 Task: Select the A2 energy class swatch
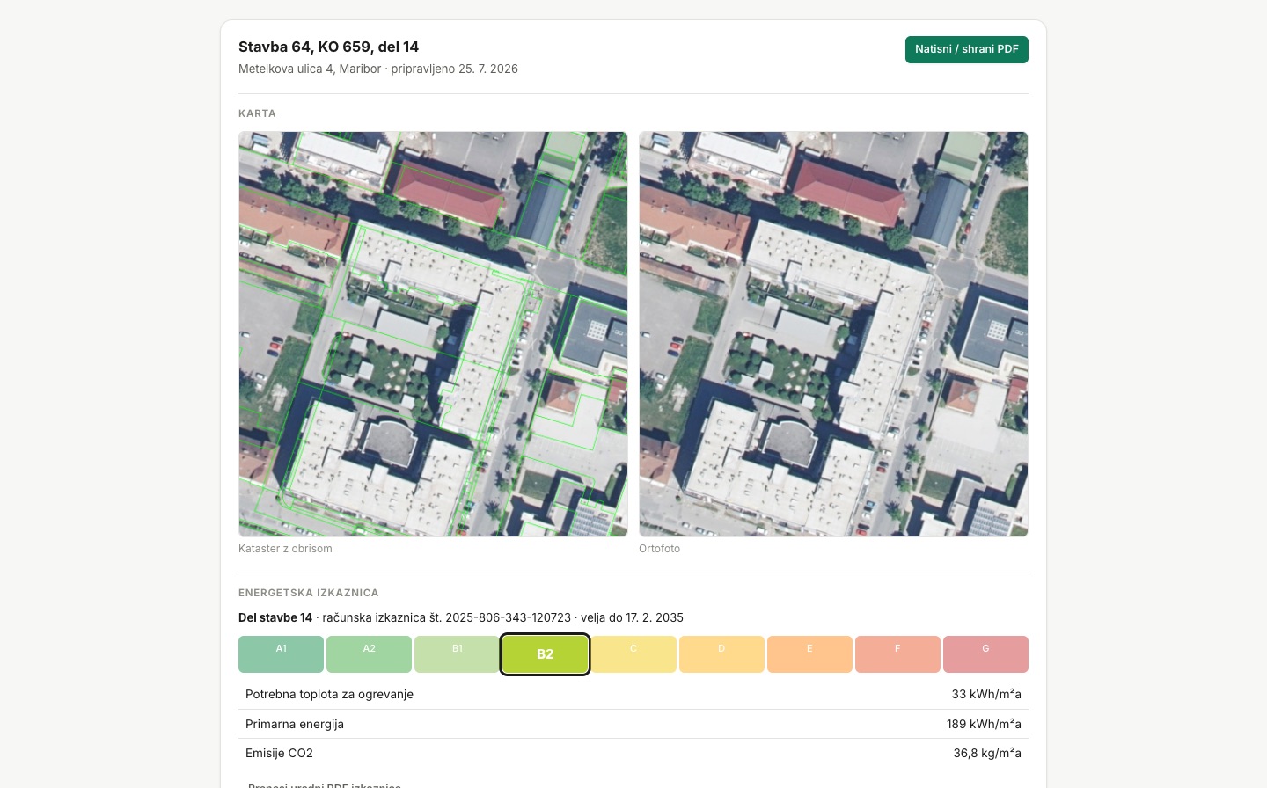(x=369, y=654)
